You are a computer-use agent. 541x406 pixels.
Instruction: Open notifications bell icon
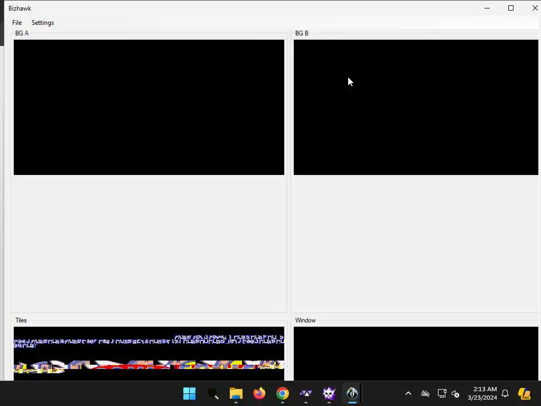(x=505, y=393)
